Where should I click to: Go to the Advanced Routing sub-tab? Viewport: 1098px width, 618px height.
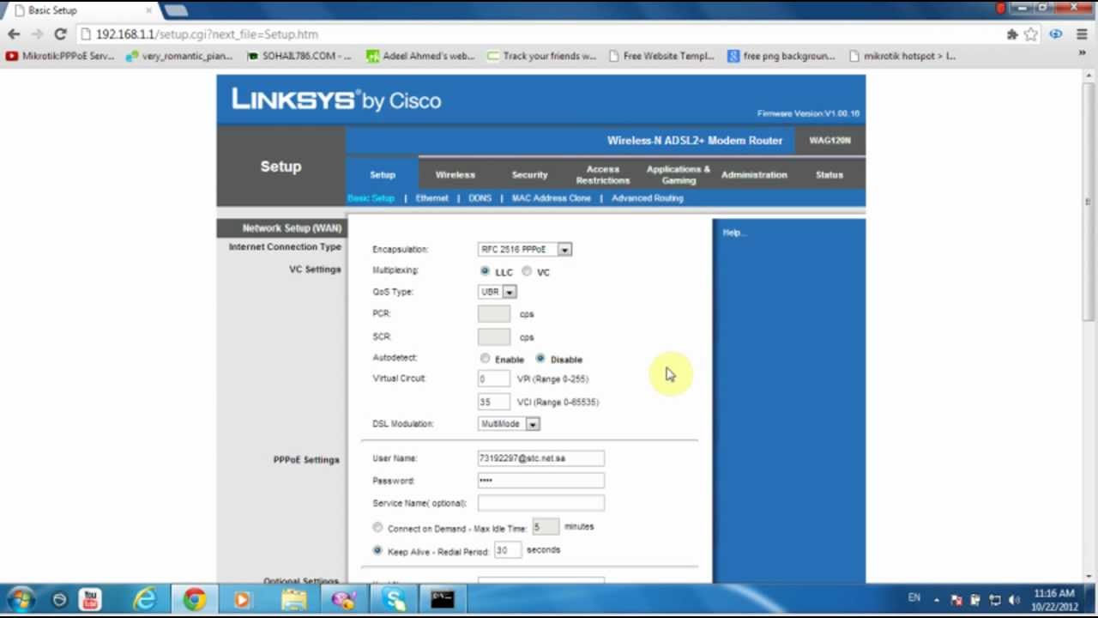coord(648,198)
